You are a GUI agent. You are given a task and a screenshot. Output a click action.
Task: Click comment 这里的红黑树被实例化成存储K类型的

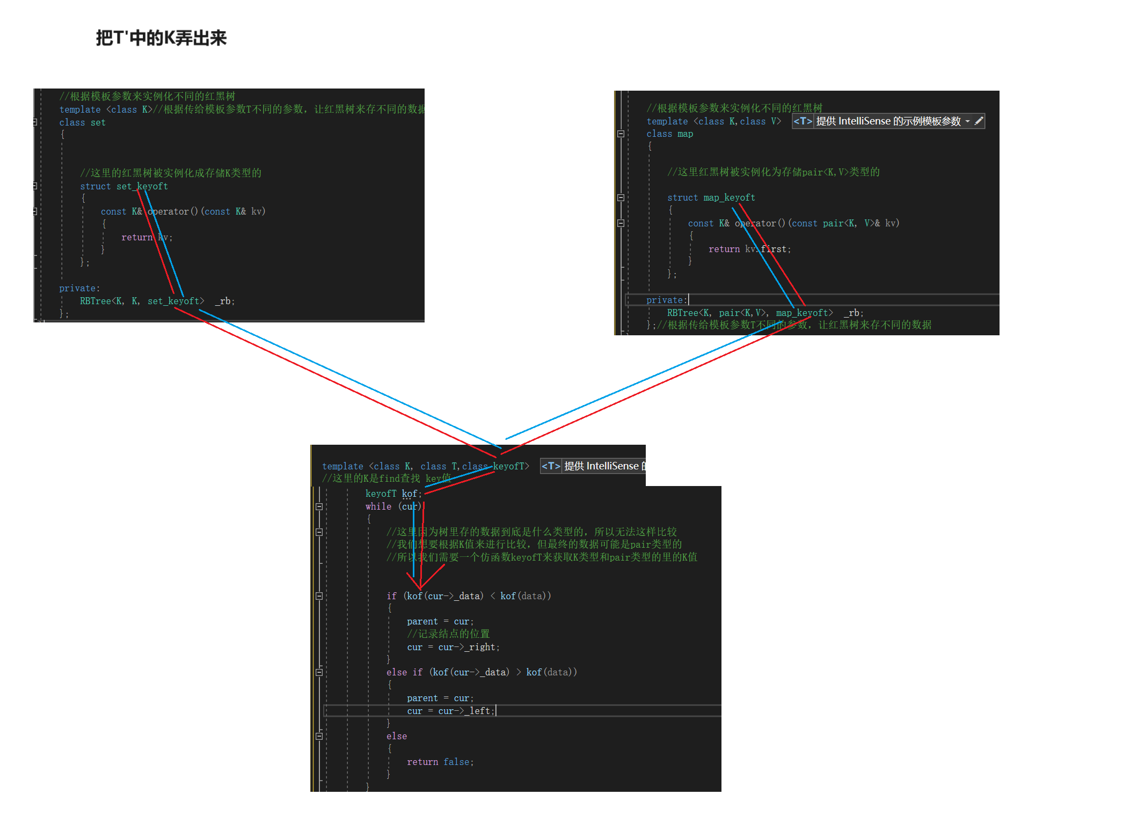(x=171, y=173)
